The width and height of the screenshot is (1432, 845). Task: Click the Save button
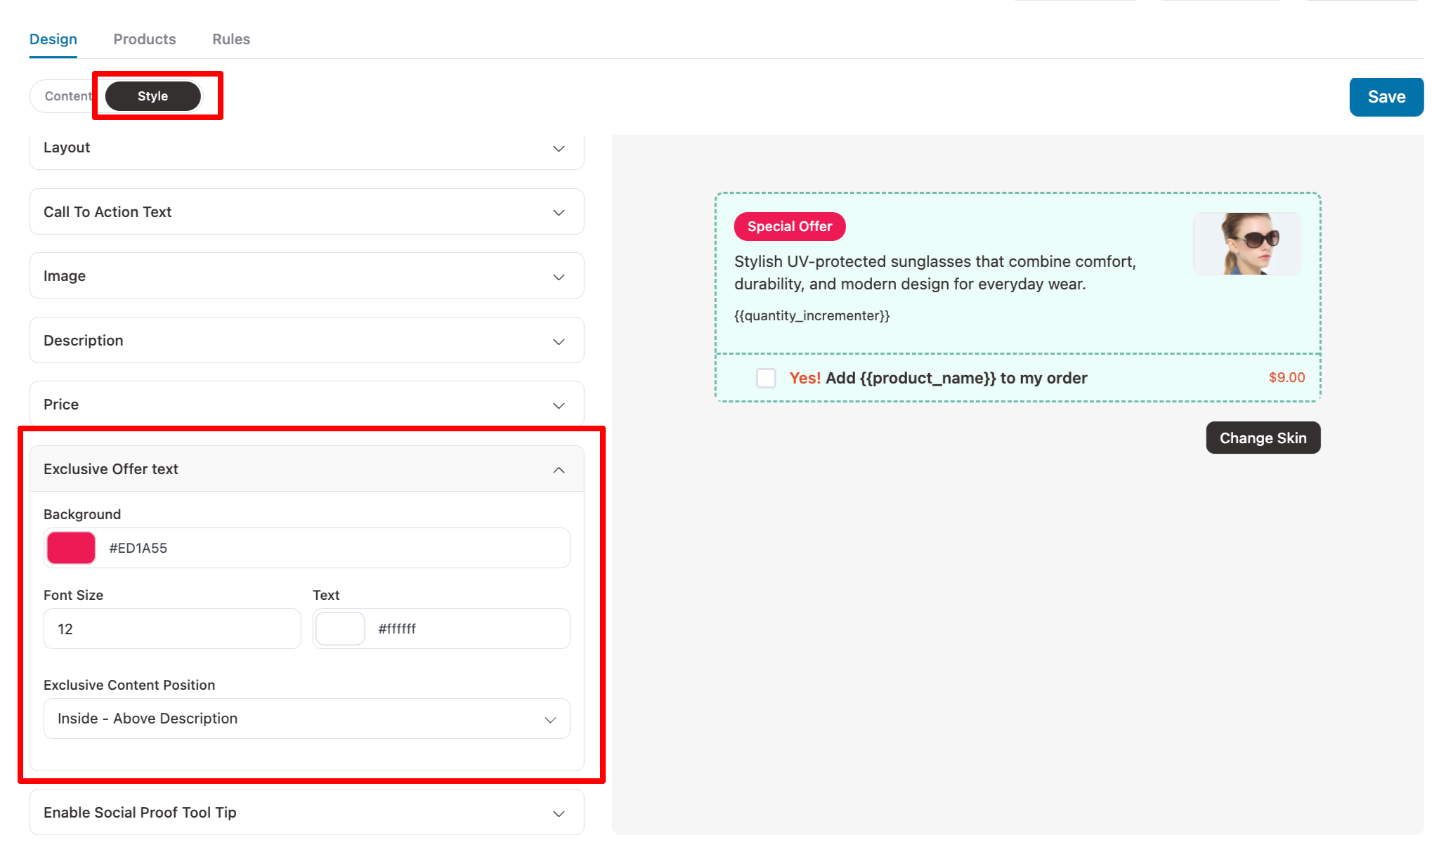coord(1386,97)
